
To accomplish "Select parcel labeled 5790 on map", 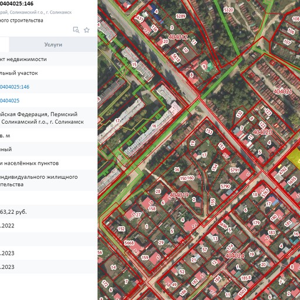I will [225, 186].
